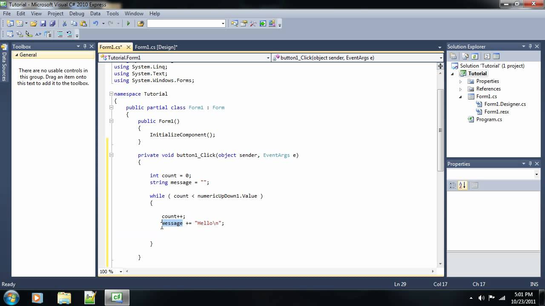Undo the last edit with the toolbar arrow
Image resolution: width=545 pixels, height=306 pixels.
(x=96, y=24)
